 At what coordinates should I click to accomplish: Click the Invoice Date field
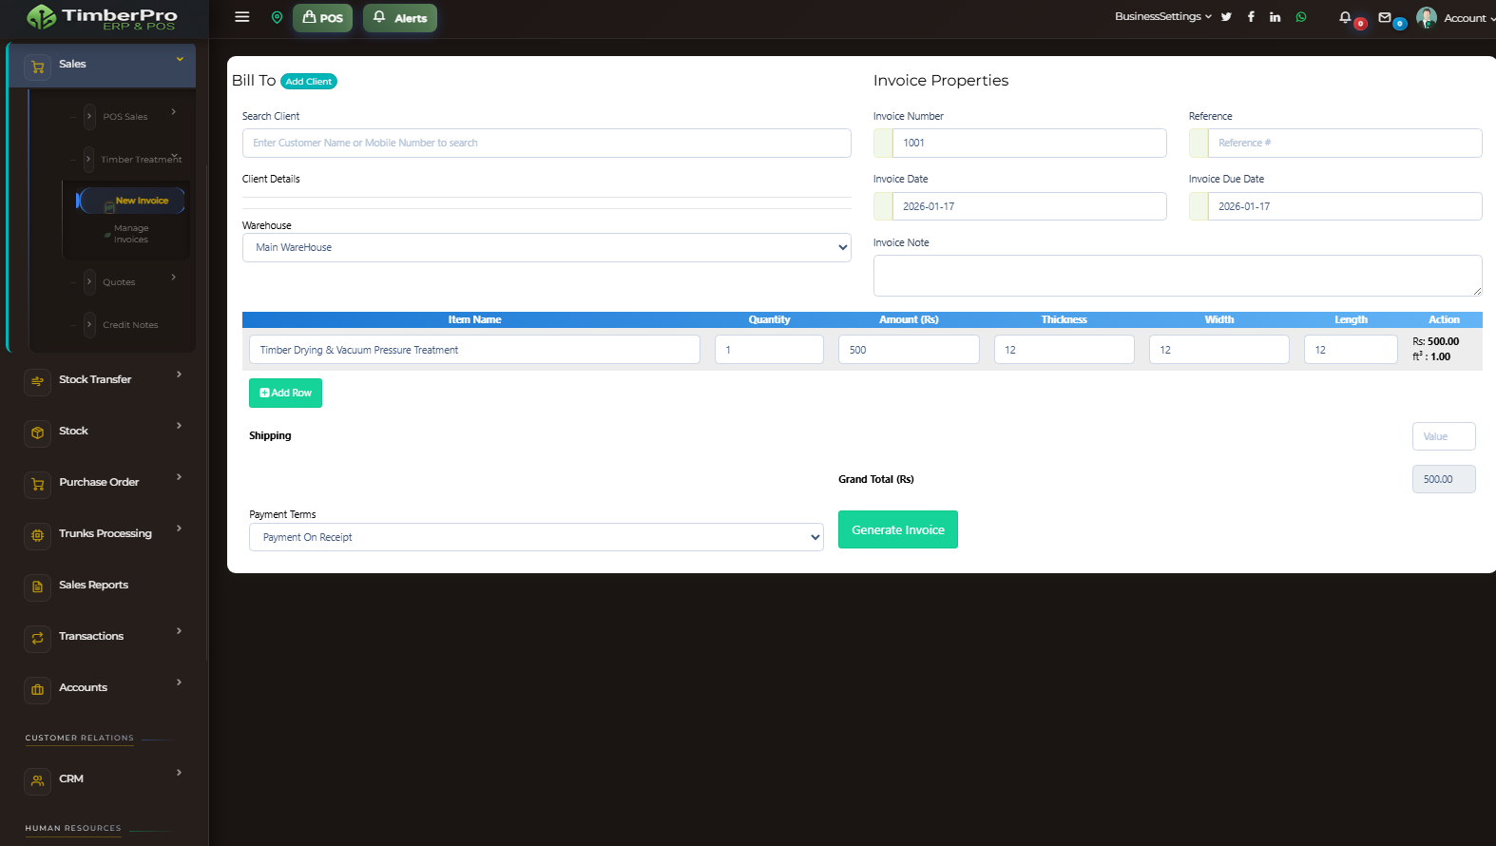[1029, 206]
